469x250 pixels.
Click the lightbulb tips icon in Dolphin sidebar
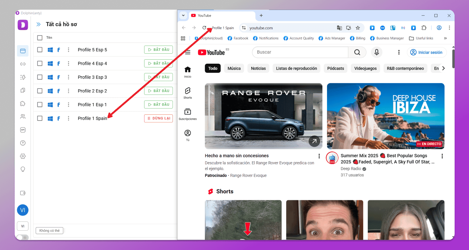pos(23,169)
